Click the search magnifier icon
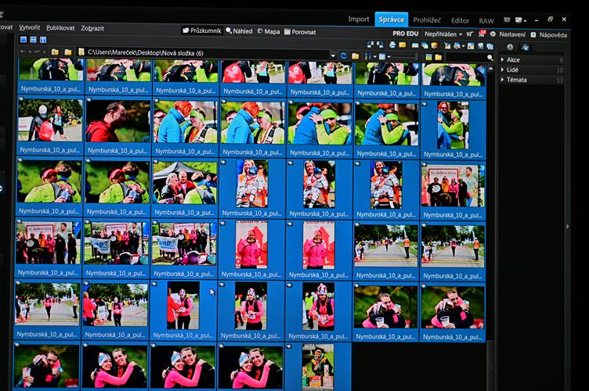The image size is (589, 391). (490, 57)
